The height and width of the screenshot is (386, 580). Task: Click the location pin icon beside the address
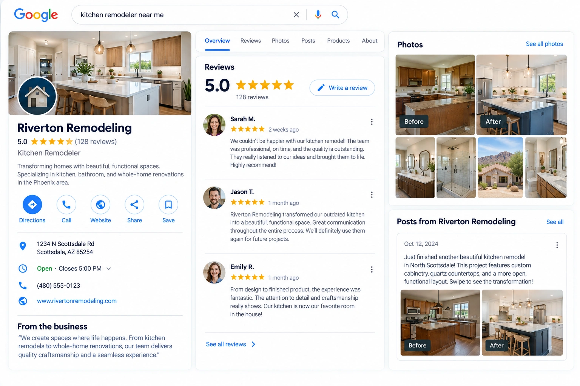click(23, 246)
